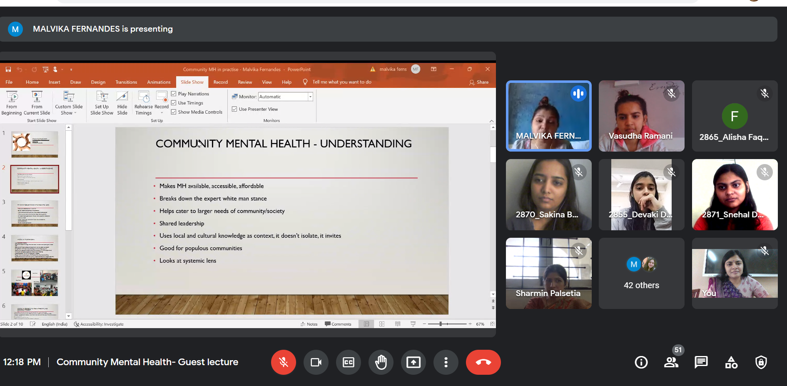Open the Notes pane button

coord(309,324)
